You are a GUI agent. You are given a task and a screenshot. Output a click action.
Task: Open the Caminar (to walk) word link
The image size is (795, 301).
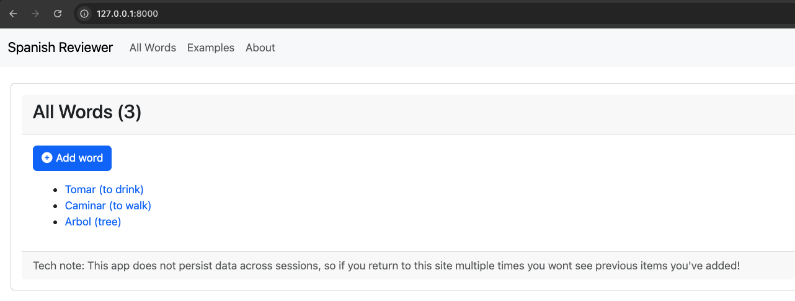[x=108, y=206]
